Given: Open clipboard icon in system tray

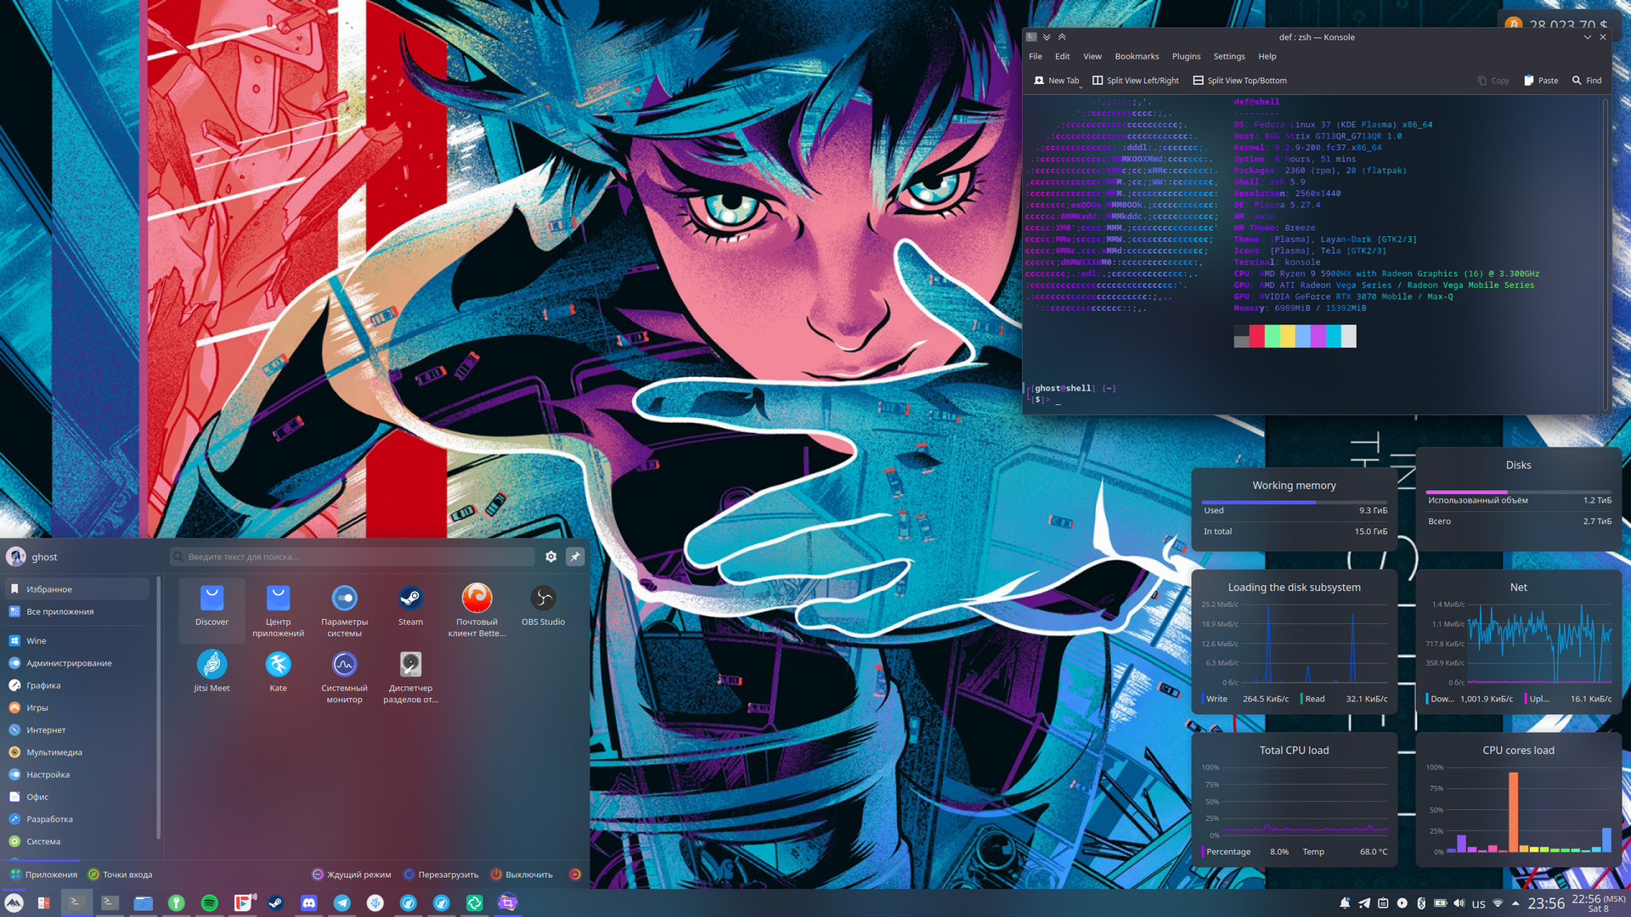Looking at the screenshot, I should (1383, 903).
